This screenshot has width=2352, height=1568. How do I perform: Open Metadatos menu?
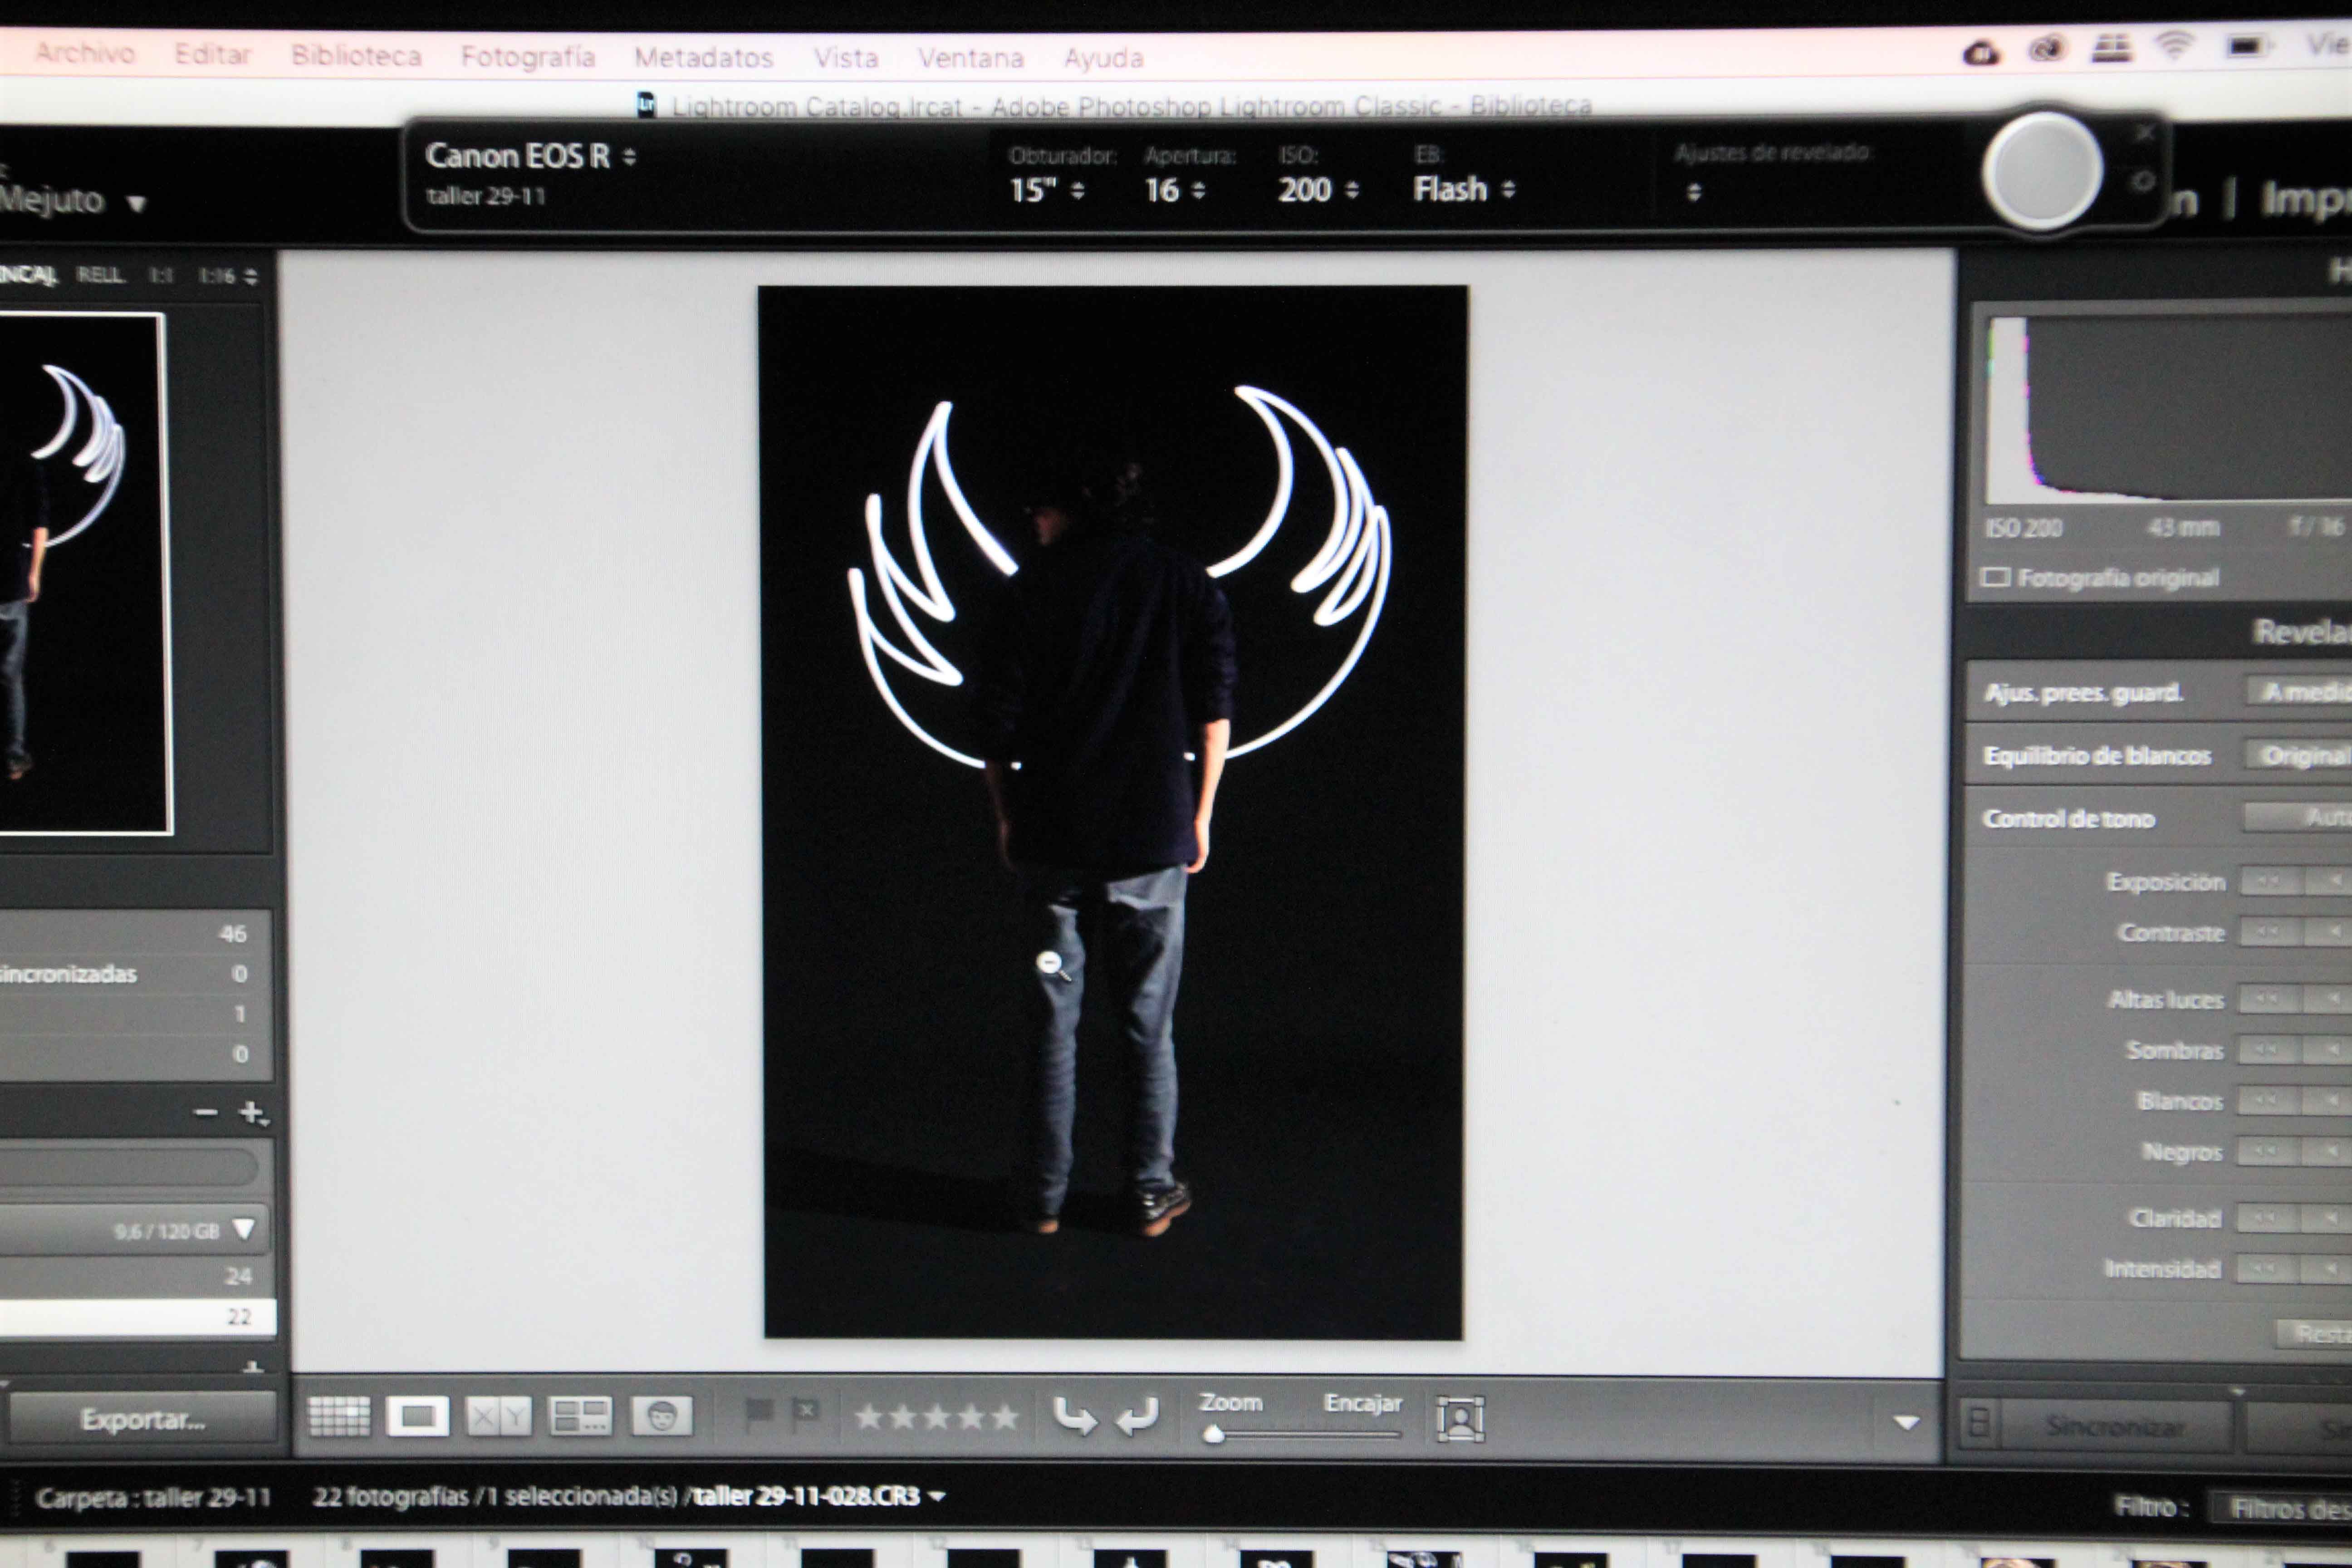[x=704, y=57]
